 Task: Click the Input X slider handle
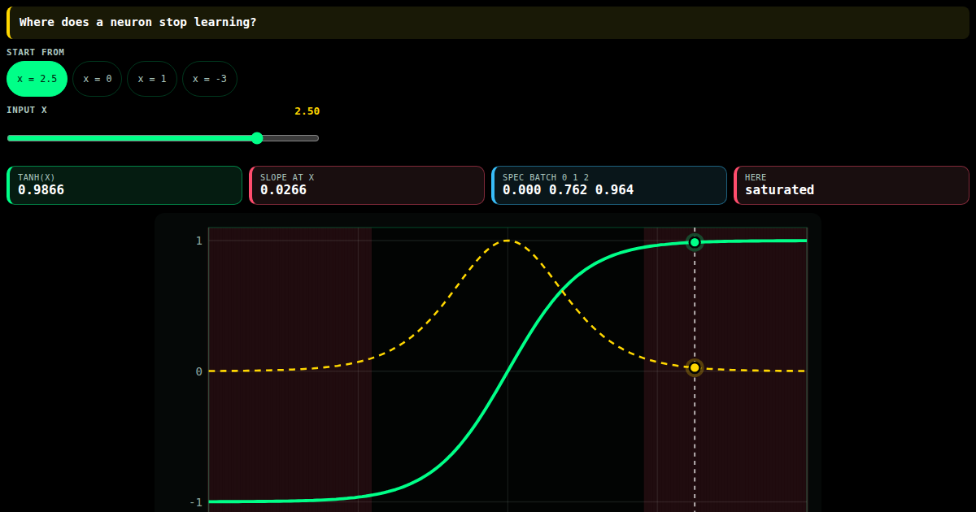tap(257, 138)
